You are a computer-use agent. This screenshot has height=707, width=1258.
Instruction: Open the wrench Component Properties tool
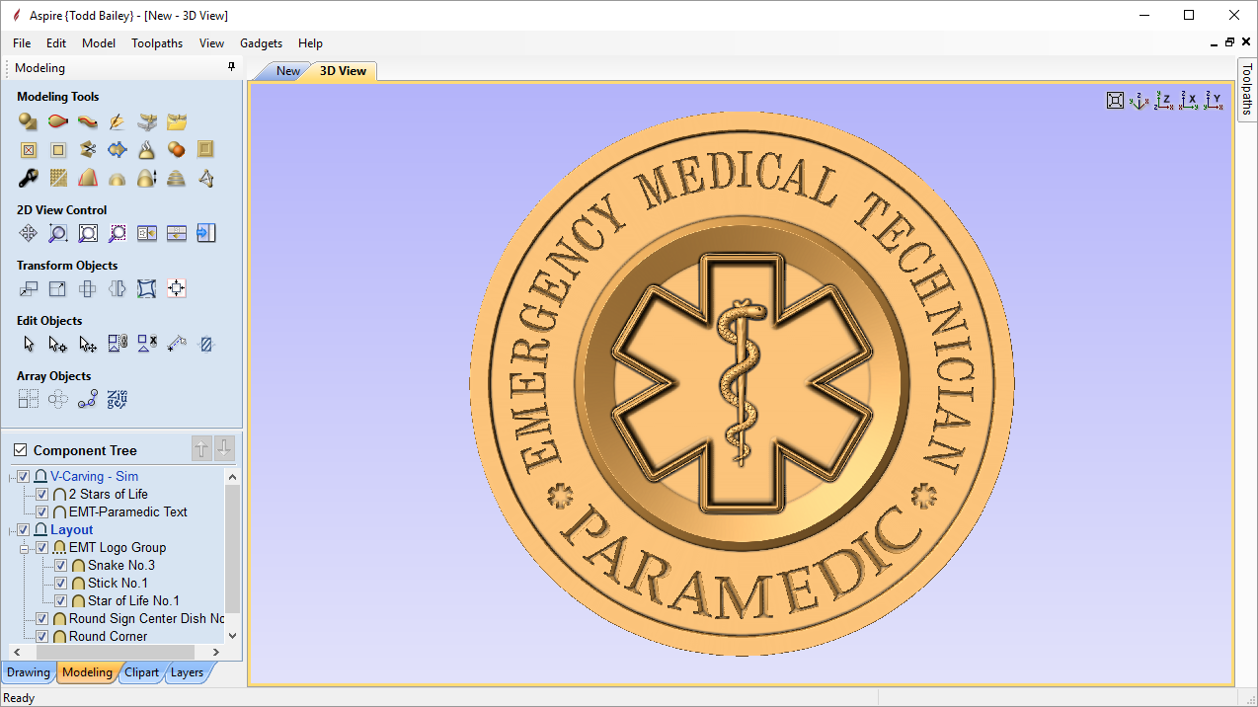[x=29, y=179]
